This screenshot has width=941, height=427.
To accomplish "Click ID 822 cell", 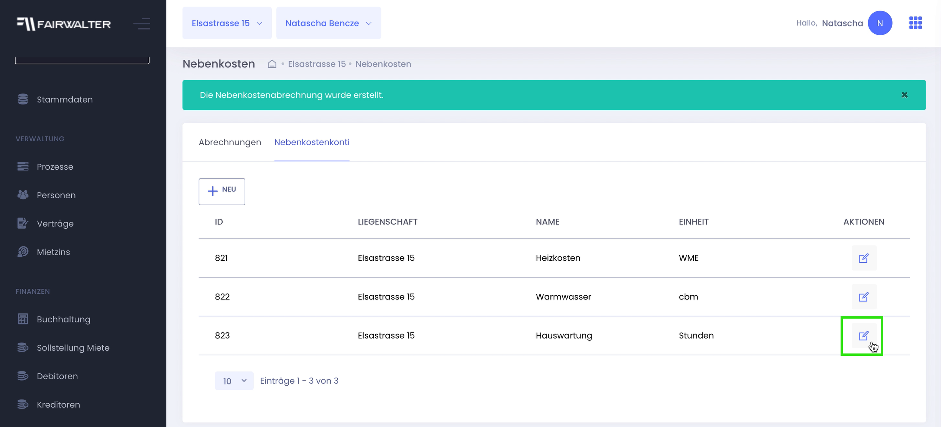I will tap(222, 296).
